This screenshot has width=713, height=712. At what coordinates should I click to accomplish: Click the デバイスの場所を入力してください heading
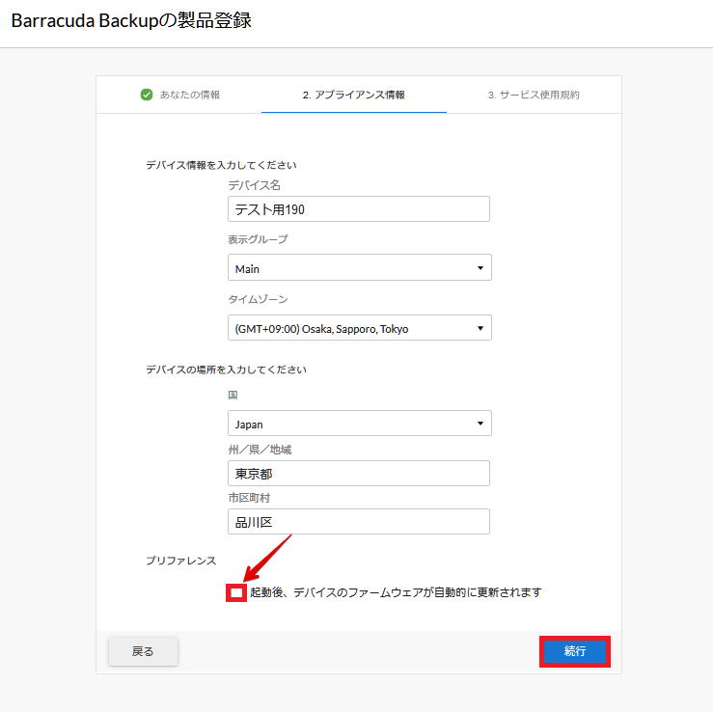click(x=226, y=370)
